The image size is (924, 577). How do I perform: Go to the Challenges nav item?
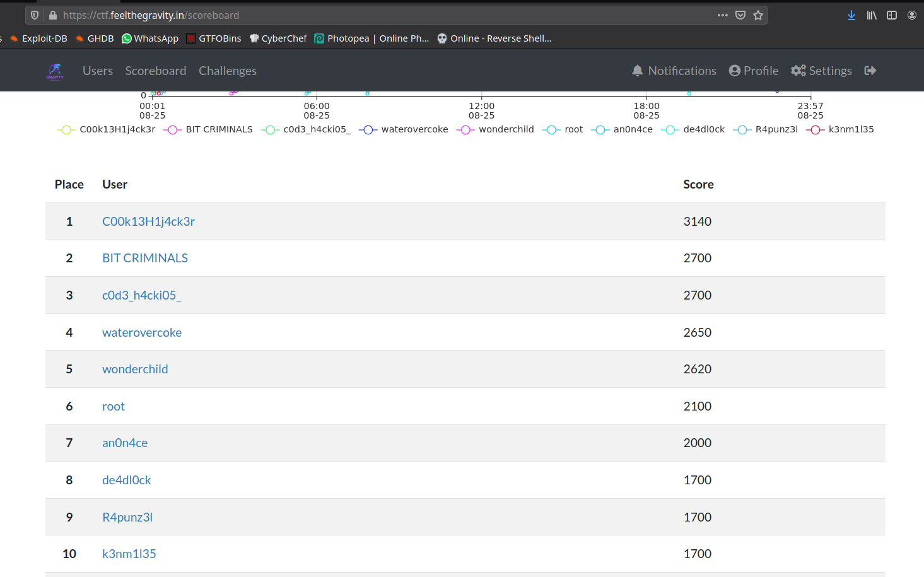(x=227, y=71)
